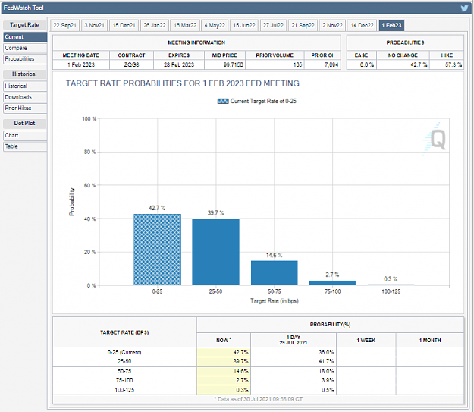Image resolution: width=474 pixels, height=412 pixels.
Task: Open Historical data link
Action: coord(25,86)
